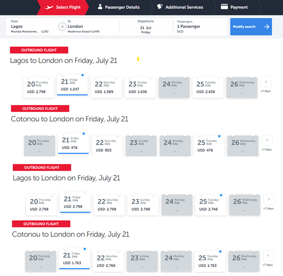
Task: Click the From field showing Lagos
Action: 31,27
